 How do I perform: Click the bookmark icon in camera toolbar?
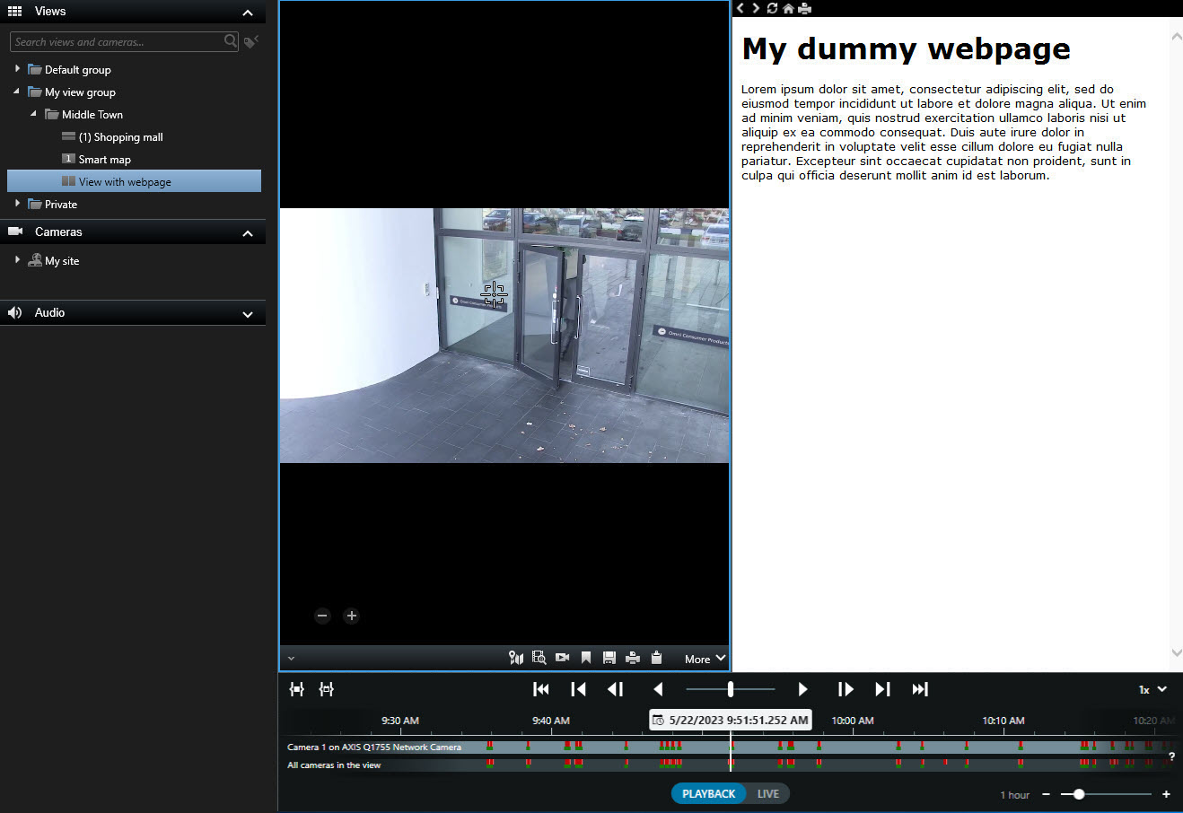(586, 658)
